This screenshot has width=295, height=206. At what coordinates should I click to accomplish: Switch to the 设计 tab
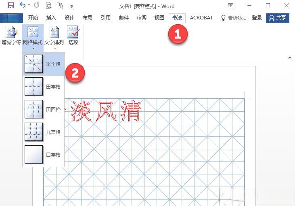pyautogui.click(x=69, y=18)
